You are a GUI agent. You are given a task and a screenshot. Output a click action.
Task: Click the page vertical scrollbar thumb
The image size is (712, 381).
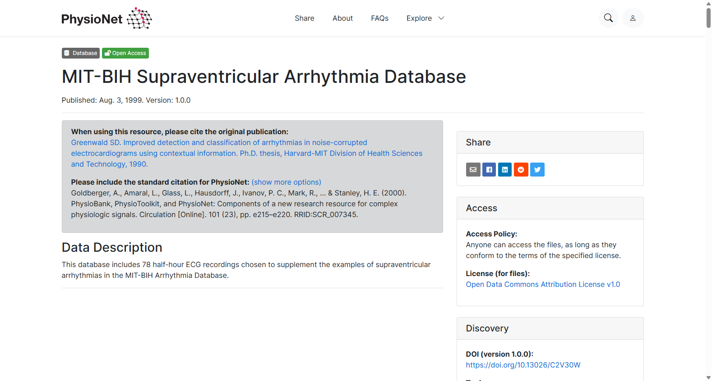[x=708, y=18]
